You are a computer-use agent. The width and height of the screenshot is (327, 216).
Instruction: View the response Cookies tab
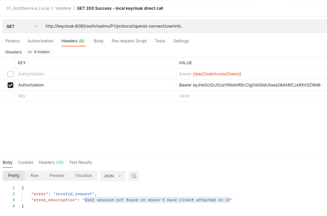(25, 162)
